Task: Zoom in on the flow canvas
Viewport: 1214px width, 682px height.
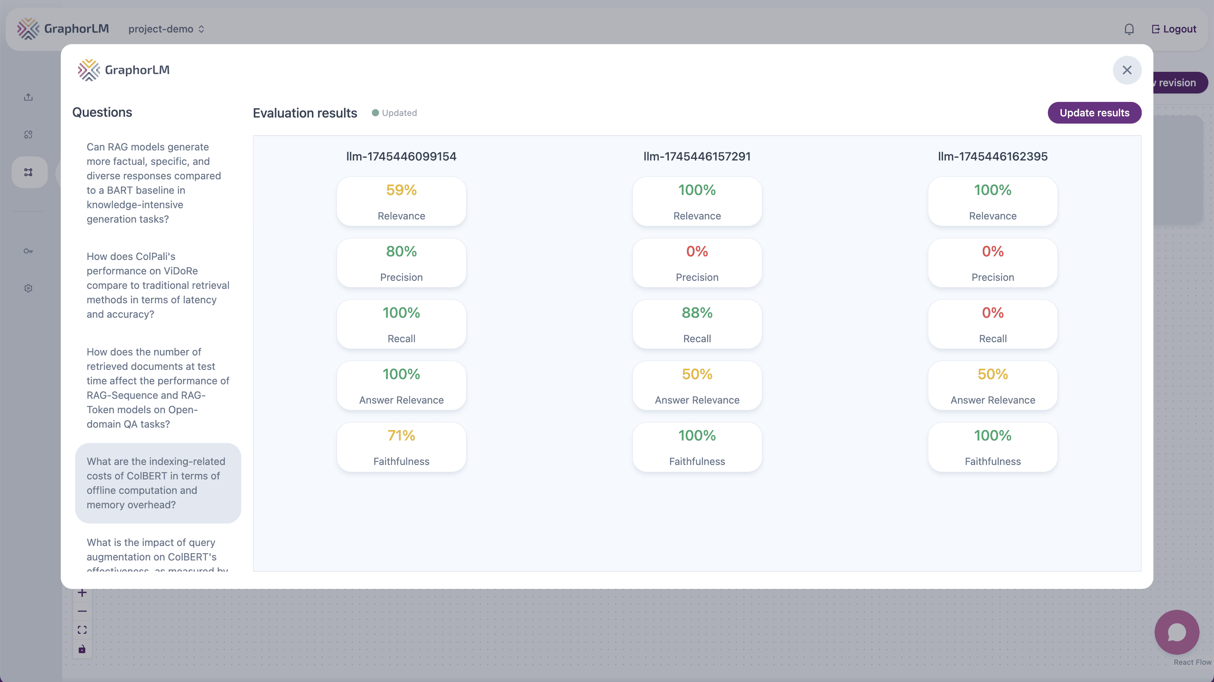Action: [82, 593]
